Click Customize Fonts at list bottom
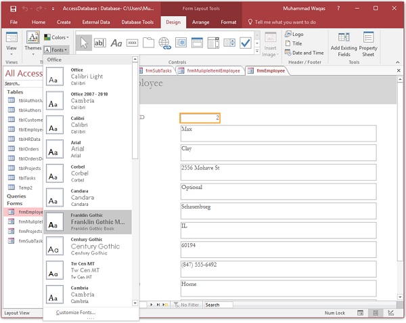Screen dimensions: 406x323 coord(76,312)
